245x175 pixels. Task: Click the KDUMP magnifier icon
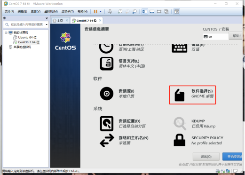pyautogui.click(x=180, y=124)
